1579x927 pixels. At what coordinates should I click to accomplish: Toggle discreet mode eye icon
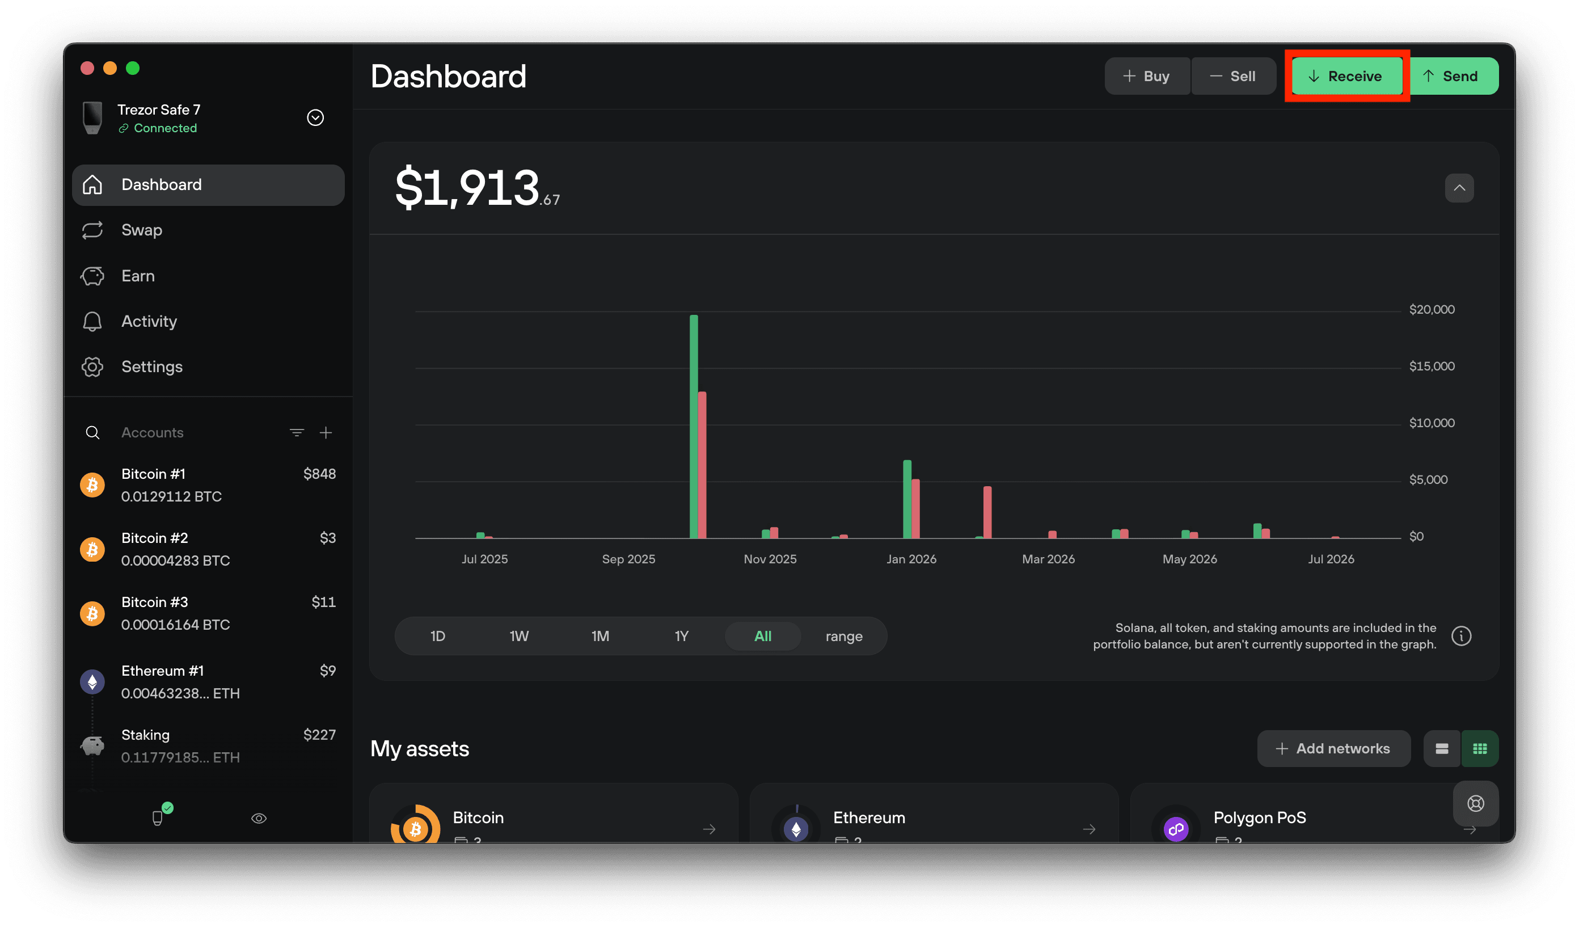(x=259, y=819)
